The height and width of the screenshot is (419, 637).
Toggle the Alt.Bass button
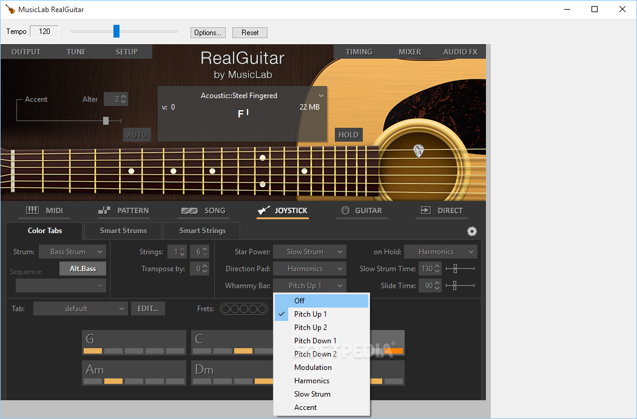coord(83,268)
